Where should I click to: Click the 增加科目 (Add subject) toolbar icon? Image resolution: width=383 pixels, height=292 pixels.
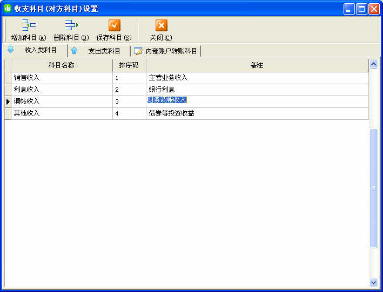point(29,25)
